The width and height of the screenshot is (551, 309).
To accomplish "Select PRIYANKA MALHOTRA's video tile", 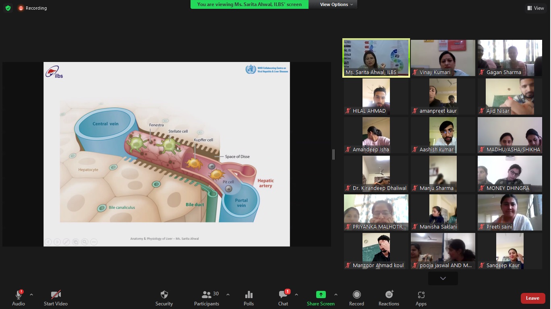I will (x=376, y=212).
